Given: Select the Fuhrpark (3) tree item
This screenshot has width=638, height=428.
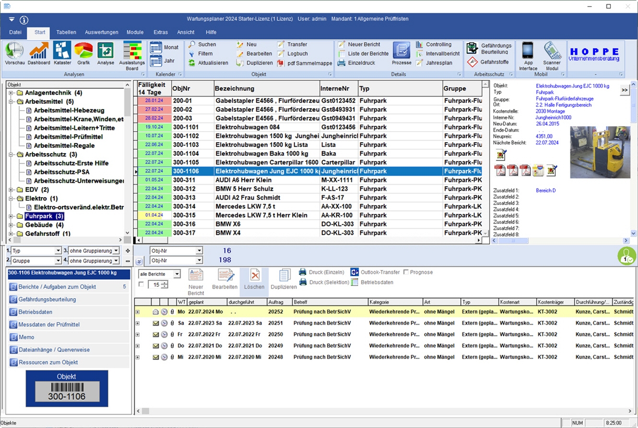Looking at the screenshot, I should pyautogui.click(x=44, y=216).
